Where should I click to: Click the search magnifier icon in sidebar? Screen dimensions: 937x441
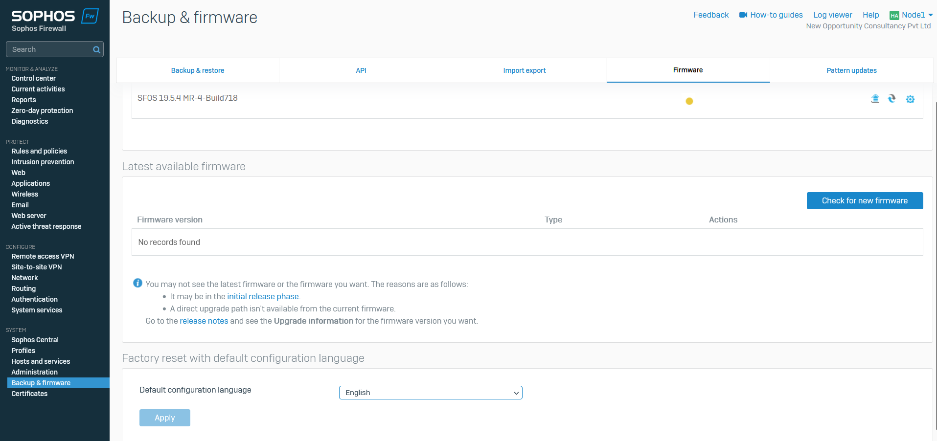pos(96,50)
